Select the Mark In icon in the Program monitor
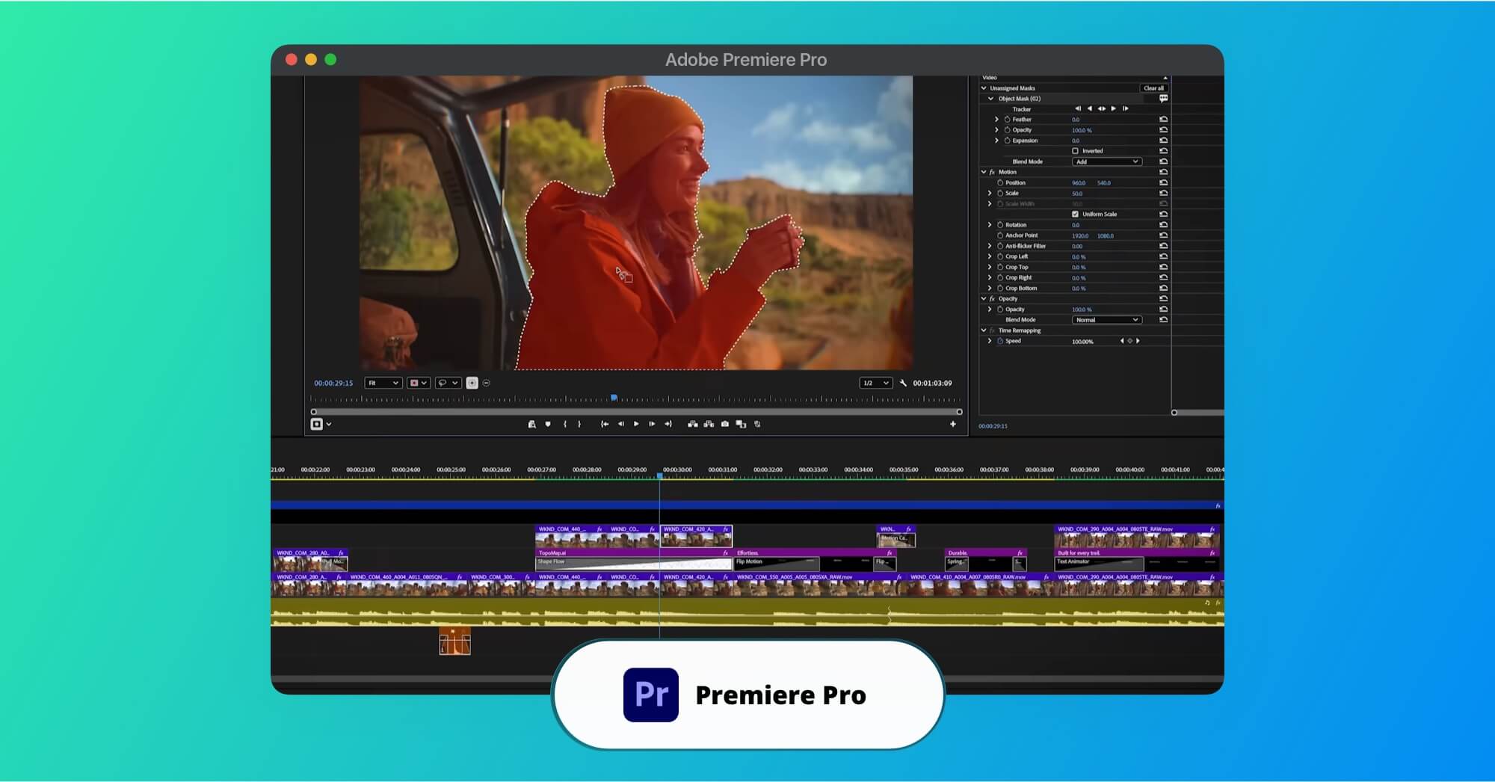The width and height of the screenshot is (1495, 782). tap(566, 424)
